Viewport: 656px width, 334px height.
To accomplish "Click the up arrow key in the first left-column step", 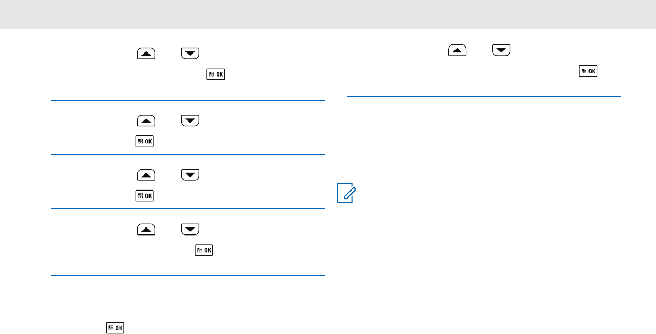I will click(x=146, y=53).
